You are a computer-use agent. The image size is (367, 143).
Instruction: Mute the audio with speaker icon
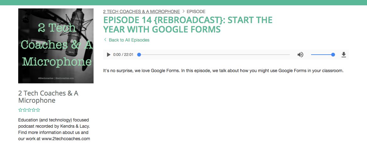[x=300, y=55]
